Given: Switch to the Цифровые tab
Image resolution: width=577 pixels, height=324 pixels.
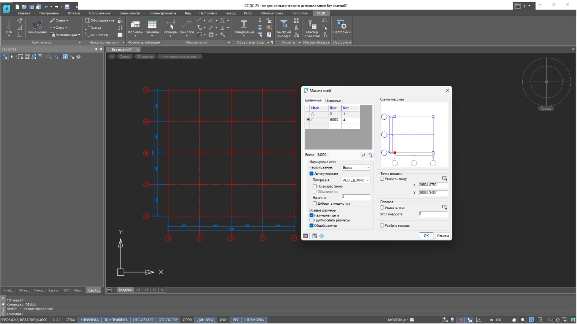Looking at the screenshot, I should (333, 101).
